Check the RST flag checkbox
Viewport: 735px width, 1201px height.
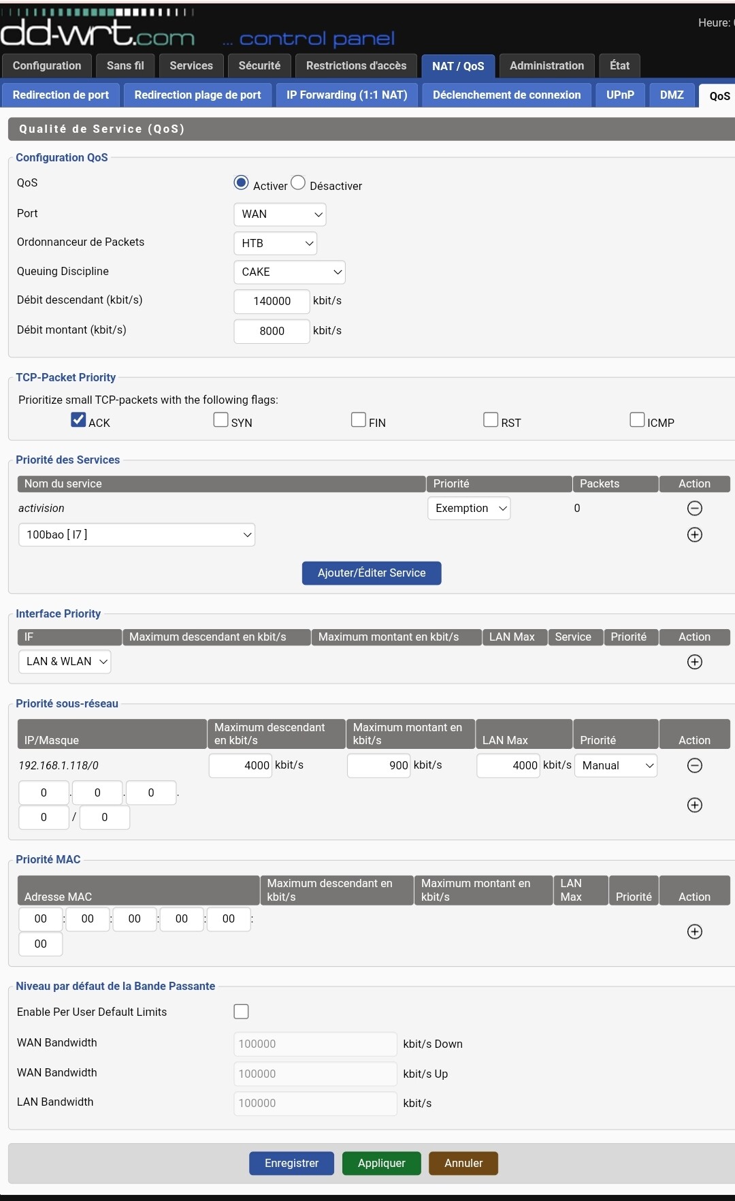click(491, 419)
